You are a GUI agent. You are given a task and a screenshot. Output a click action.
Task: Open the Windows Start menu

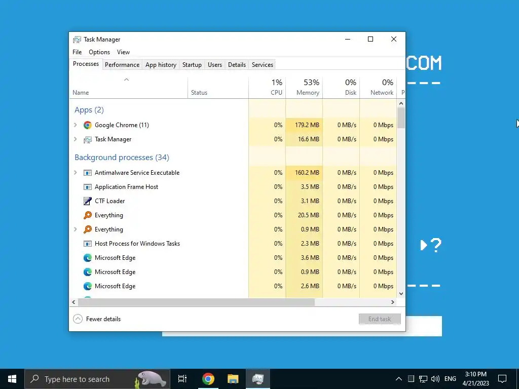coord(12,379)
